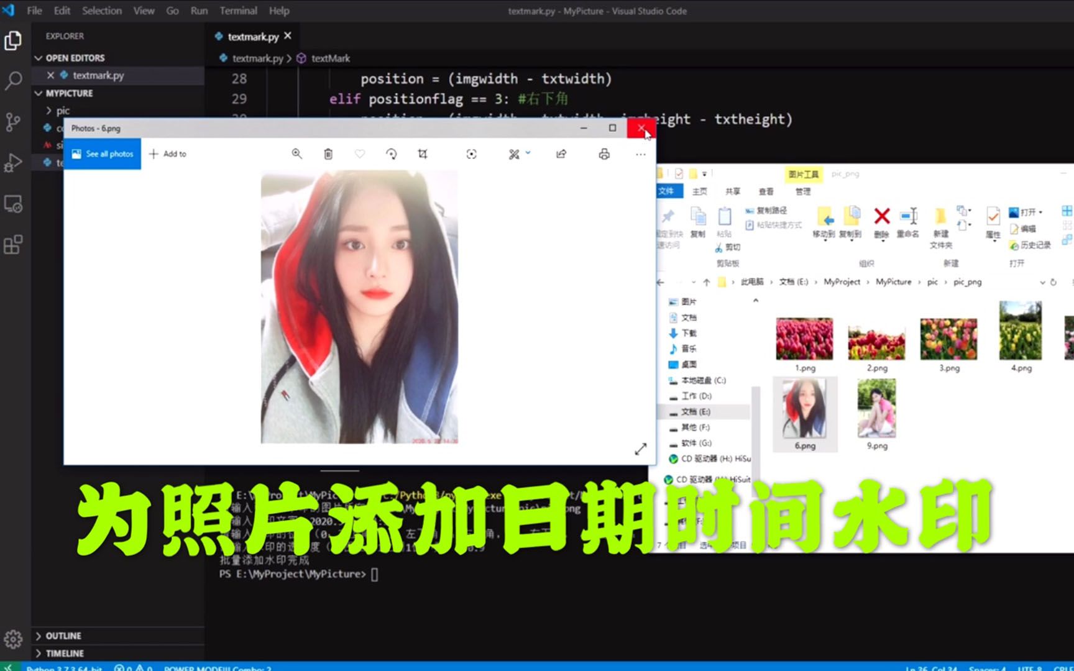
Task: Share the photo via the share icon
Action: (x=561, y=153)
